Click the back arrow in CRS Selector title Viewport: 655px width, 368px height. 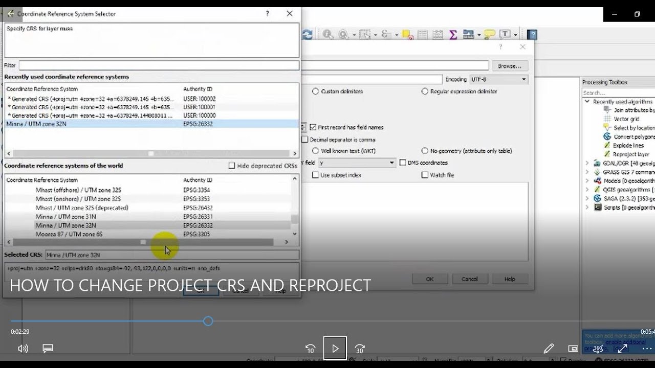click(10, 14)
